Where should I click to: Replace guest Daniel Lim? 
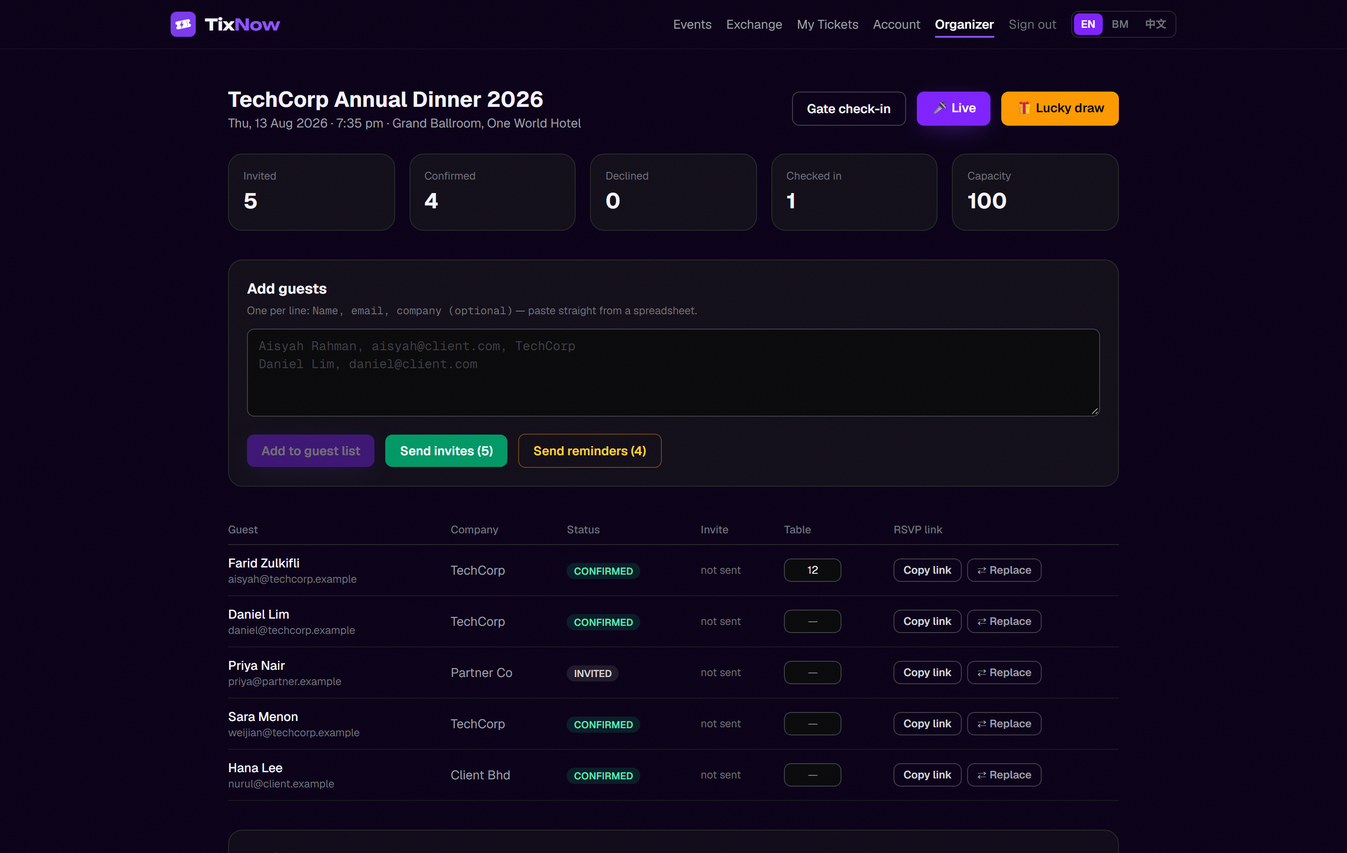pos(1004,621)
